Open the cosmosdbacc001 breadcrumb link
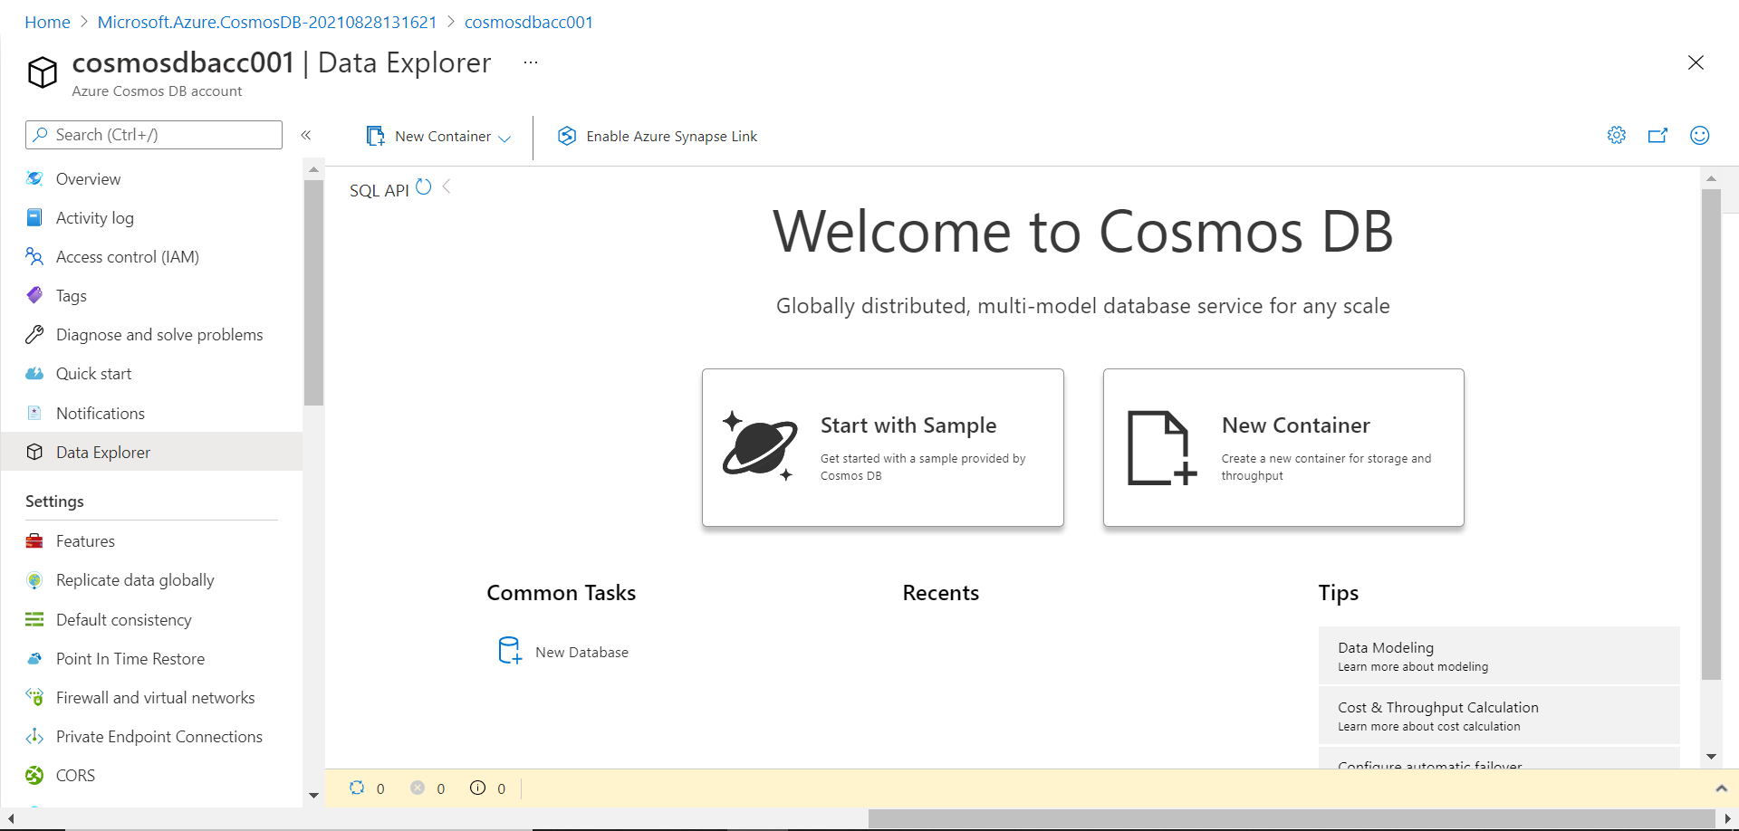Viewport: 1739px width, 831px height. pos(529,22)
